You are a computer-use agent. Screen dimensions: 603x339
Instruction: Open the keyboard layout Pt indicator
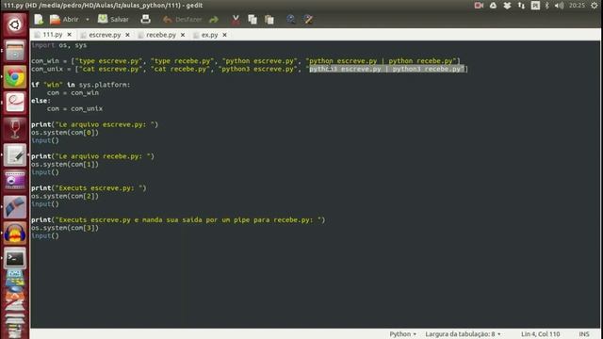[535, 6]
